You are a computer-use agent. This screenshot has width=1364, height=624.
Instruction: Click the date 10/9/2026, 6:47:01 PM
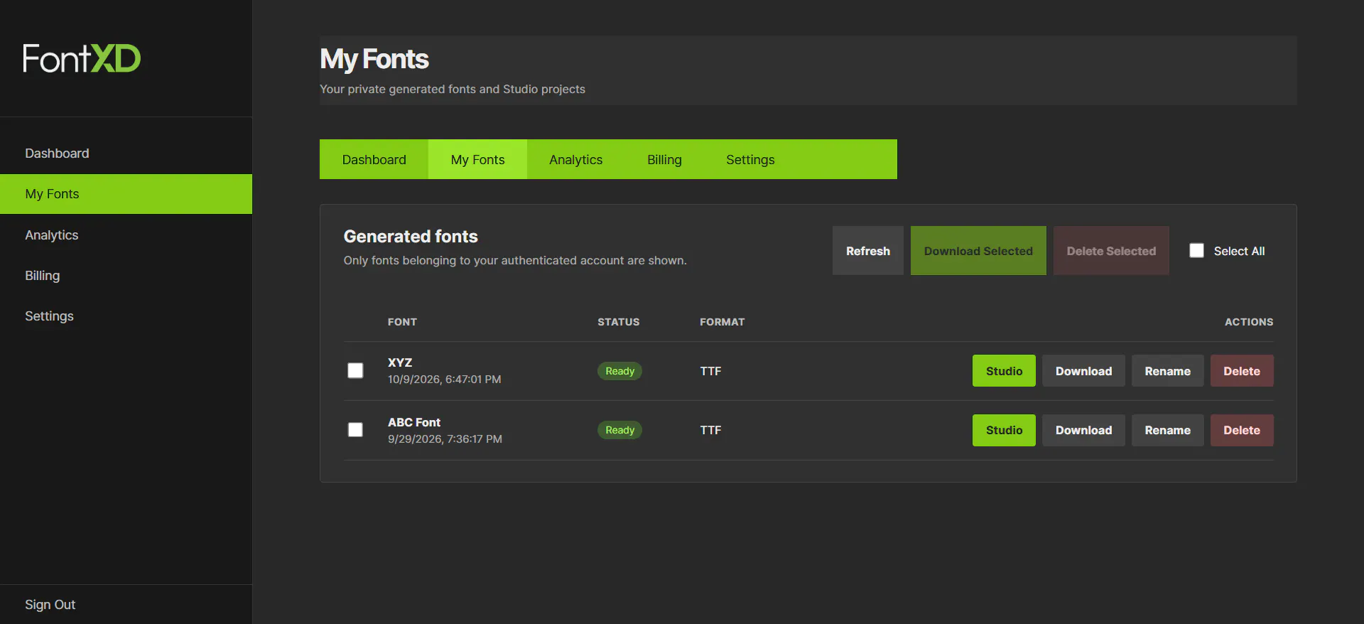click(445, 380)
